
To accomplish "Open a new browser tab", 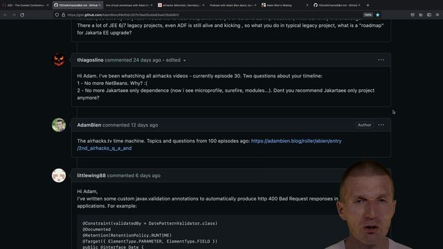I will (x=368, y=5).
